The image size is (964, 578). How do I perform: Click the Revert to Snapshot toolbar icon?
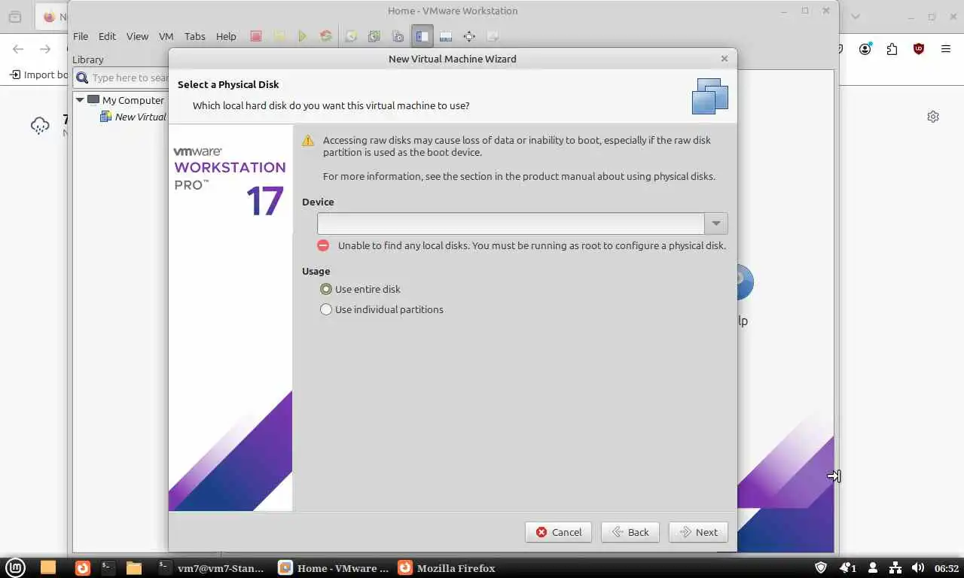click(374, 36)
